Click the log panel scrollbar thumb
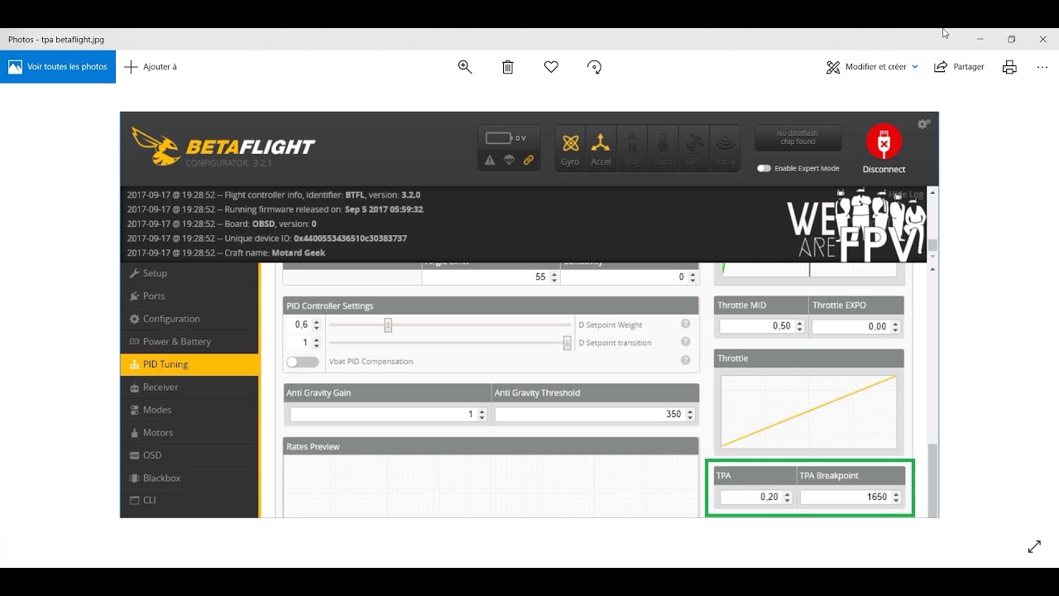This screenshot has width=1059, height=596. pos(933,245)
